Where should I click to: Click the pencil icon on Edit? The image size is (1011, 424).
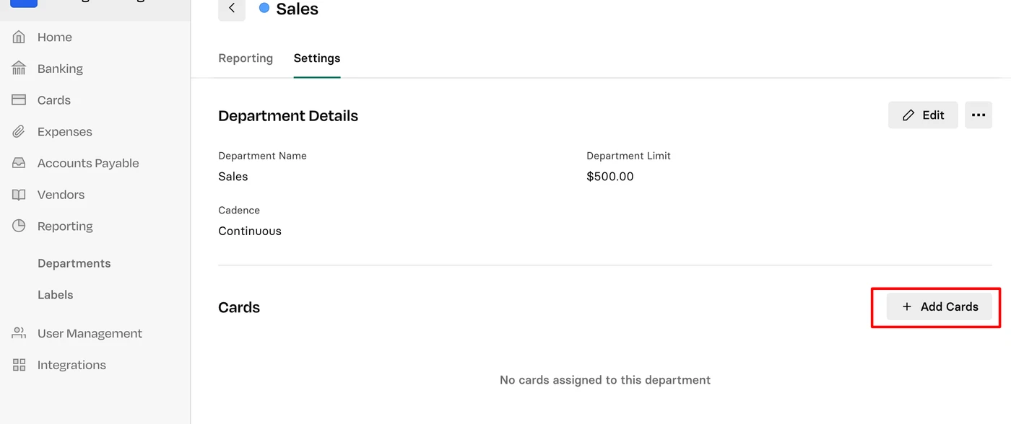click(x=908, y=115)
